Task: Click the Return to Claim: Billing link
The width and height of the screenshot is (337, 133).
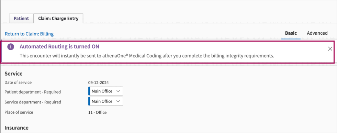Action: click(29, 34)
